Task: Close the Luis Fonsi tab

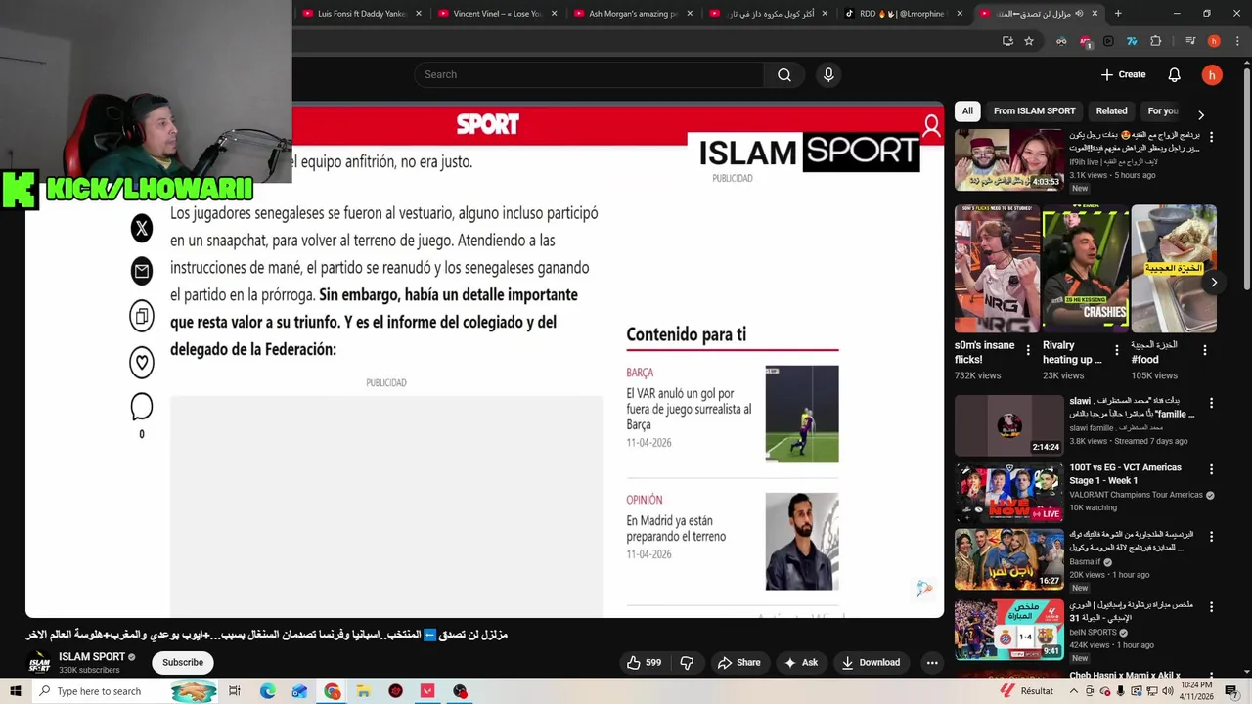Action: [x=419, y=14]
